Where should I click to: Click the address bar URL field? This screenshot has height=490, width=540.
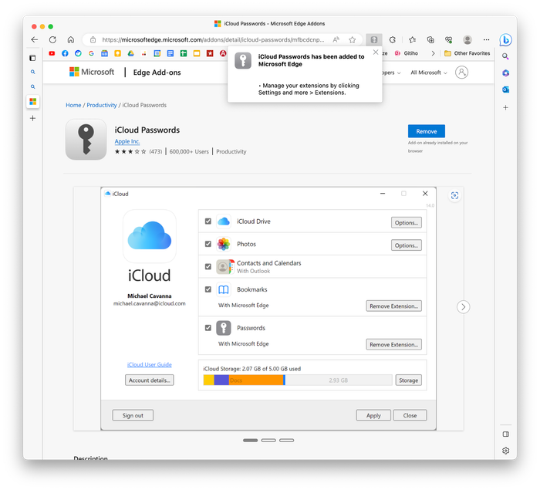click(x=213, y=40)
